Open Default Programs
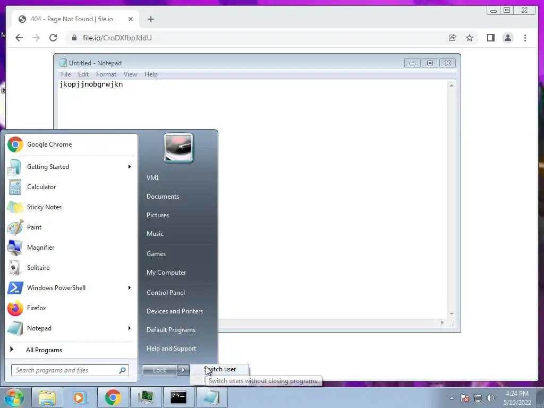Viewport: 544px width, 408px height. click(171, 330)
